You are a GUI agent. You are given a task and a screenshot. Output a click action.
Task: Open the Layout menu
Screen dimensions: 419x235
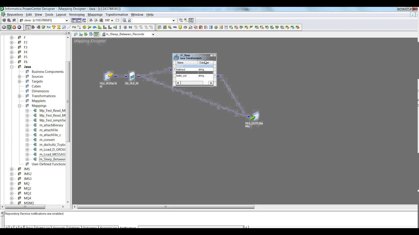pos(61,15)
